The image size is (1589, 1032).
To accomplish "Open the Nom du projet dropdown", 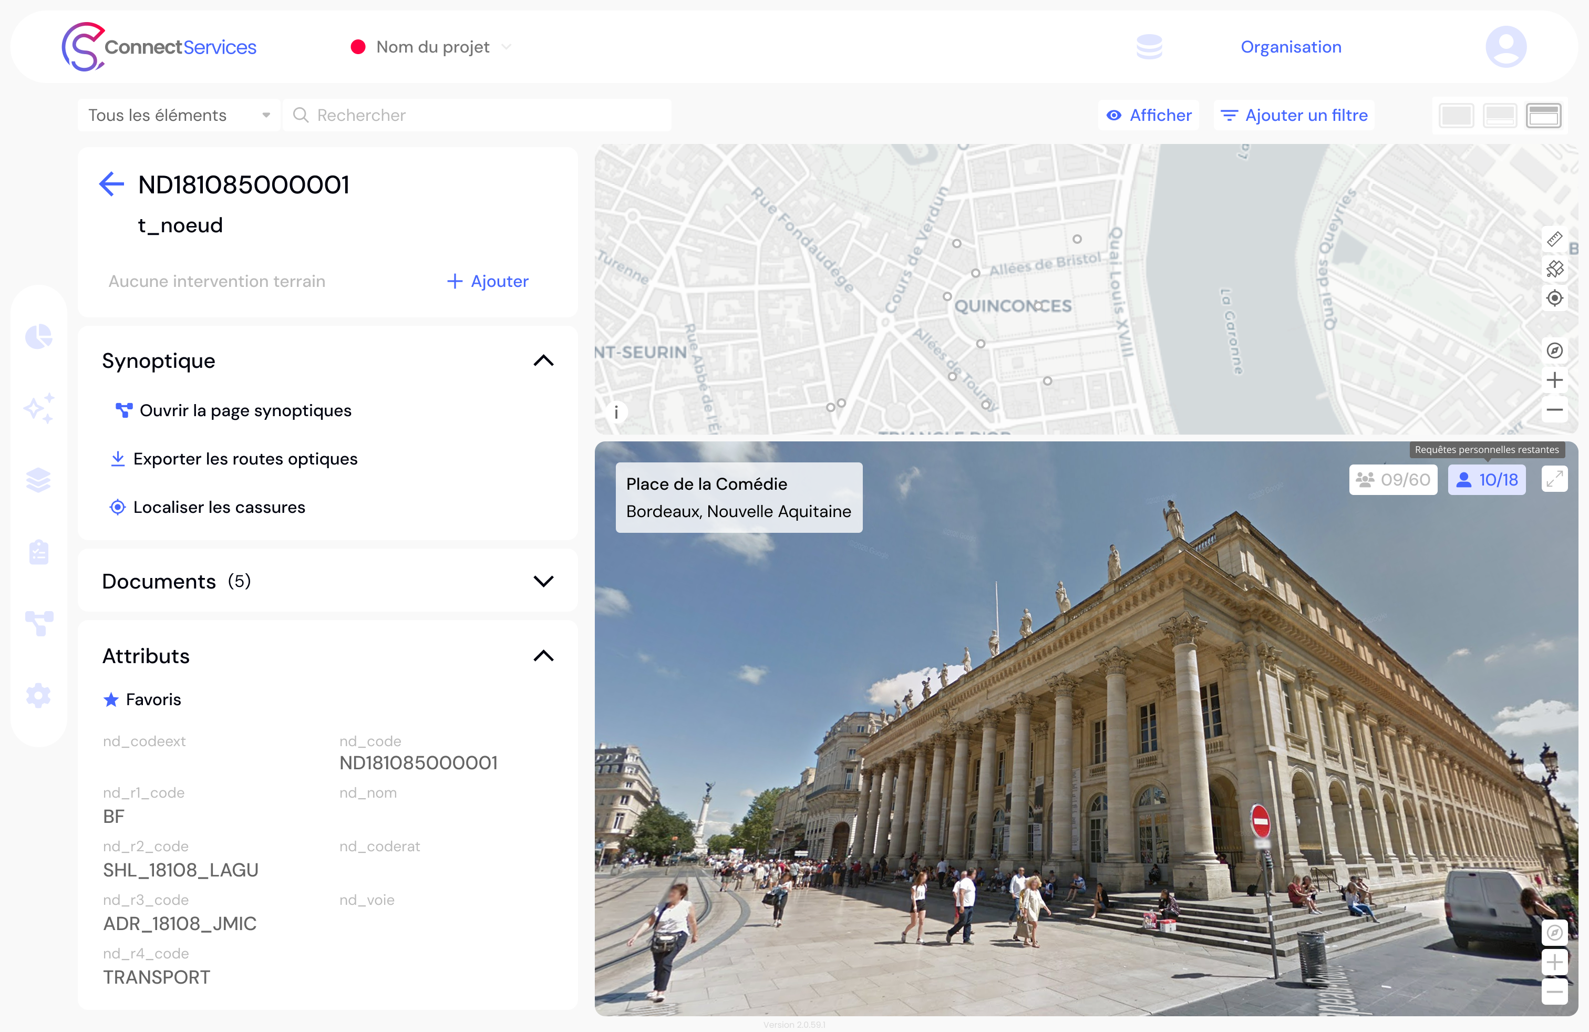I will 432,47.
